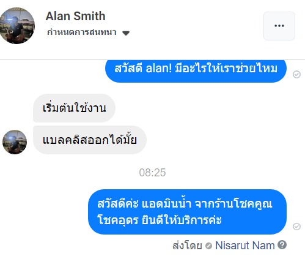Screen dimensions: 305x267
Task: Click the gray badge icon before Nisarut Nam
Action: point(208,246)
